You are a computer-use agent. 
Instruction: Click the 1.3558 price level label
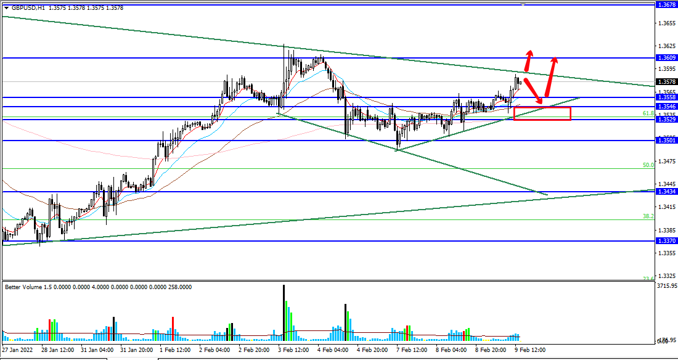point(666,97)
